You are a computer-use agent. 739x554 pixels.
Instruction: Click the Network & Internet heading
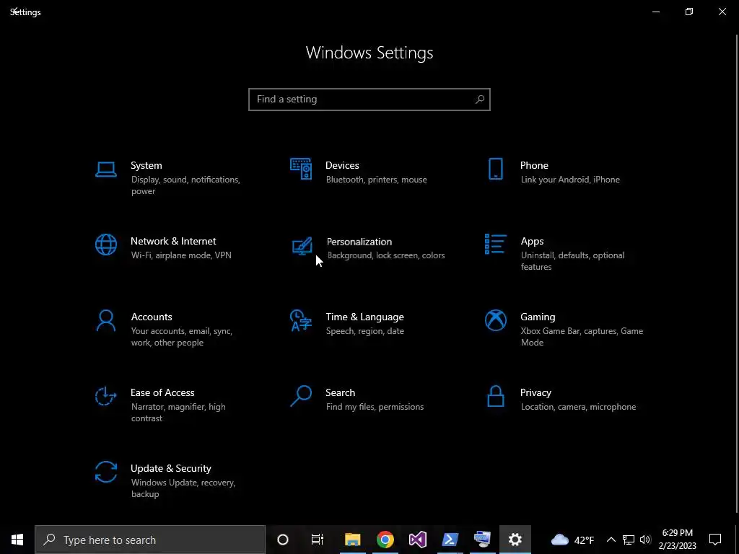[x=173, y=241]
